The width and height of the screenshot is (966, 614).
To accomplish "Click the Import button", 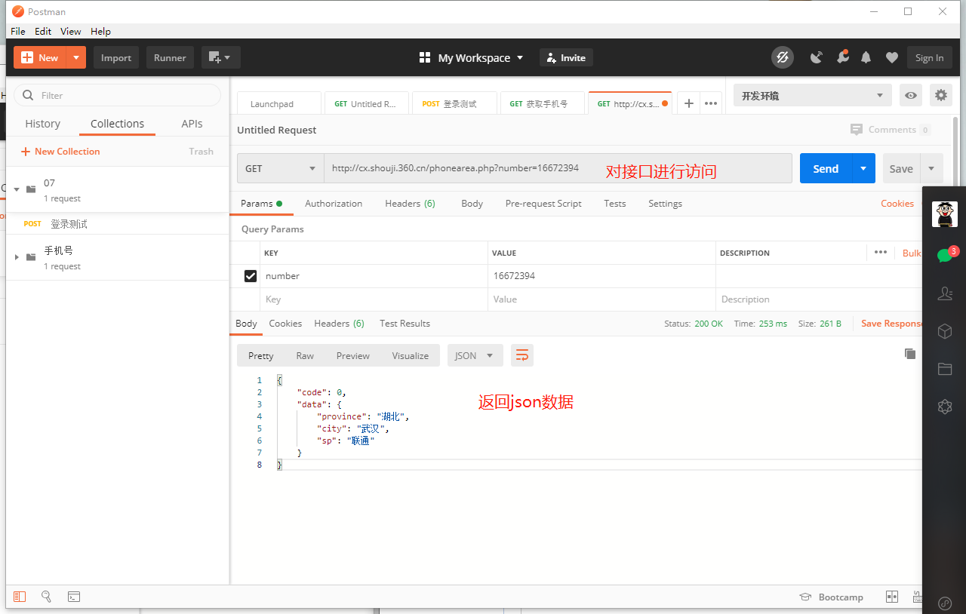I will click(x=116, y=57).
